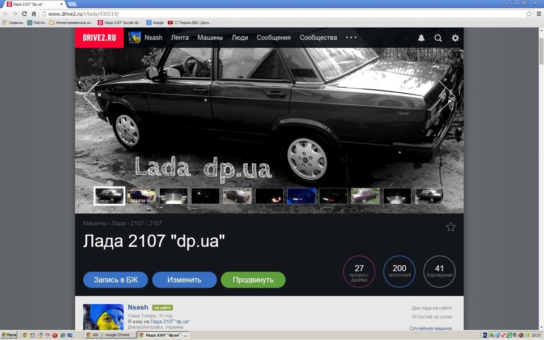Open Google bookmark
Viewport: 544px width, 340px height.
pos(155,23)
